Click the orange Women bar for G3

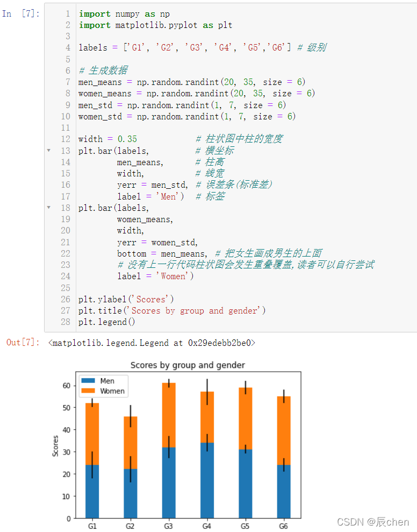point(169,415)
